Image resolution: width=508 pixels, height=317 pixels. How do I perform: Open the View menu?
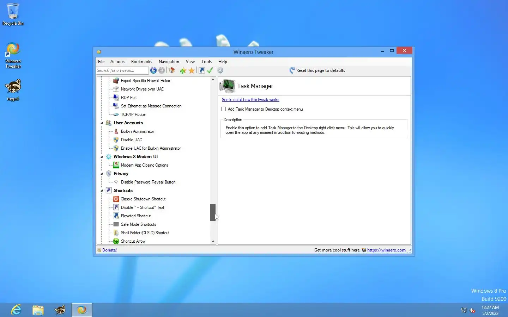pyautogui.click(x=190, y=62)
